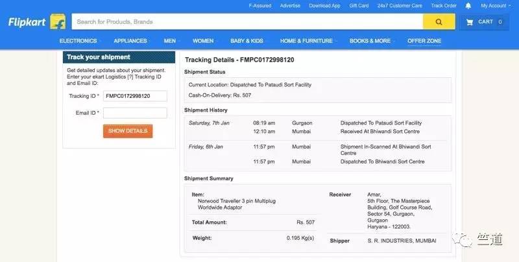Open the Track Order link
The width and height of the screenshot is (519, 262).
coord(444,6)
